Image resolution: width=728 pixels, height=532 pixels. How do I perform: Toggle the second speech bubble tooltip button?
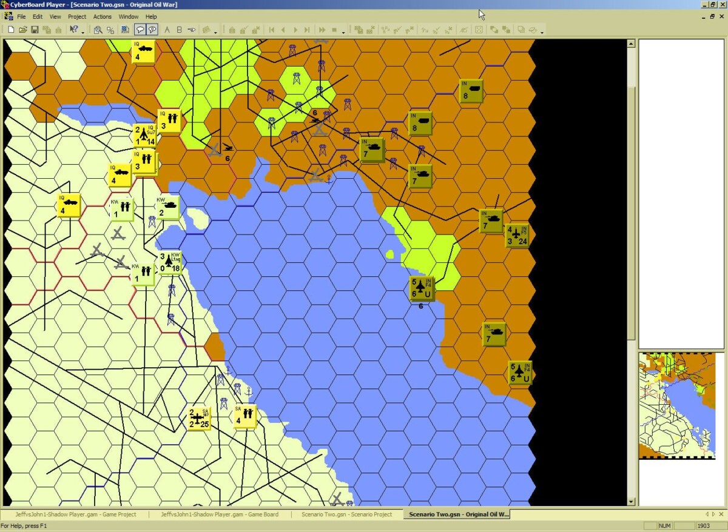pos(152,30)
